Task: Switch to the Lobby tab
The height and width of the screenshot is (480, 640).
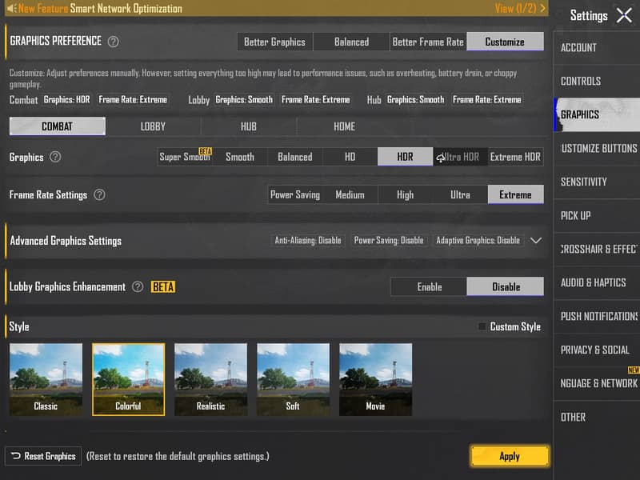Action: [x=153, y=126]
